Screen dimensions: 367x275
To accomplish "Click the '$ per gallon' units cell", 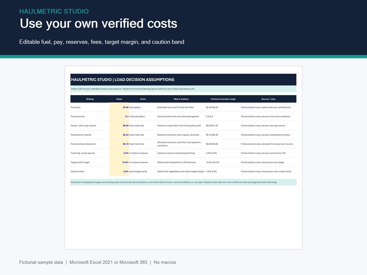I will pyautogui.click(x=135, y=108).
